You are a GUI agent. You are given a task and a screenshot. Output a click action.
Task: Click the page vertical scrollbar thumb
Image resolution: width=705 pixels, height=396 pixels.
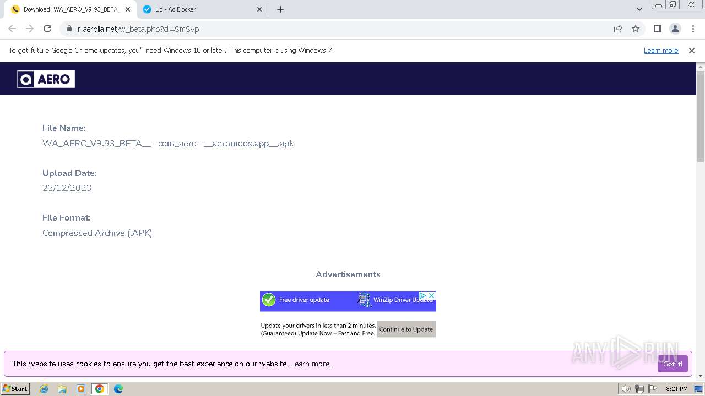point(701,116)
